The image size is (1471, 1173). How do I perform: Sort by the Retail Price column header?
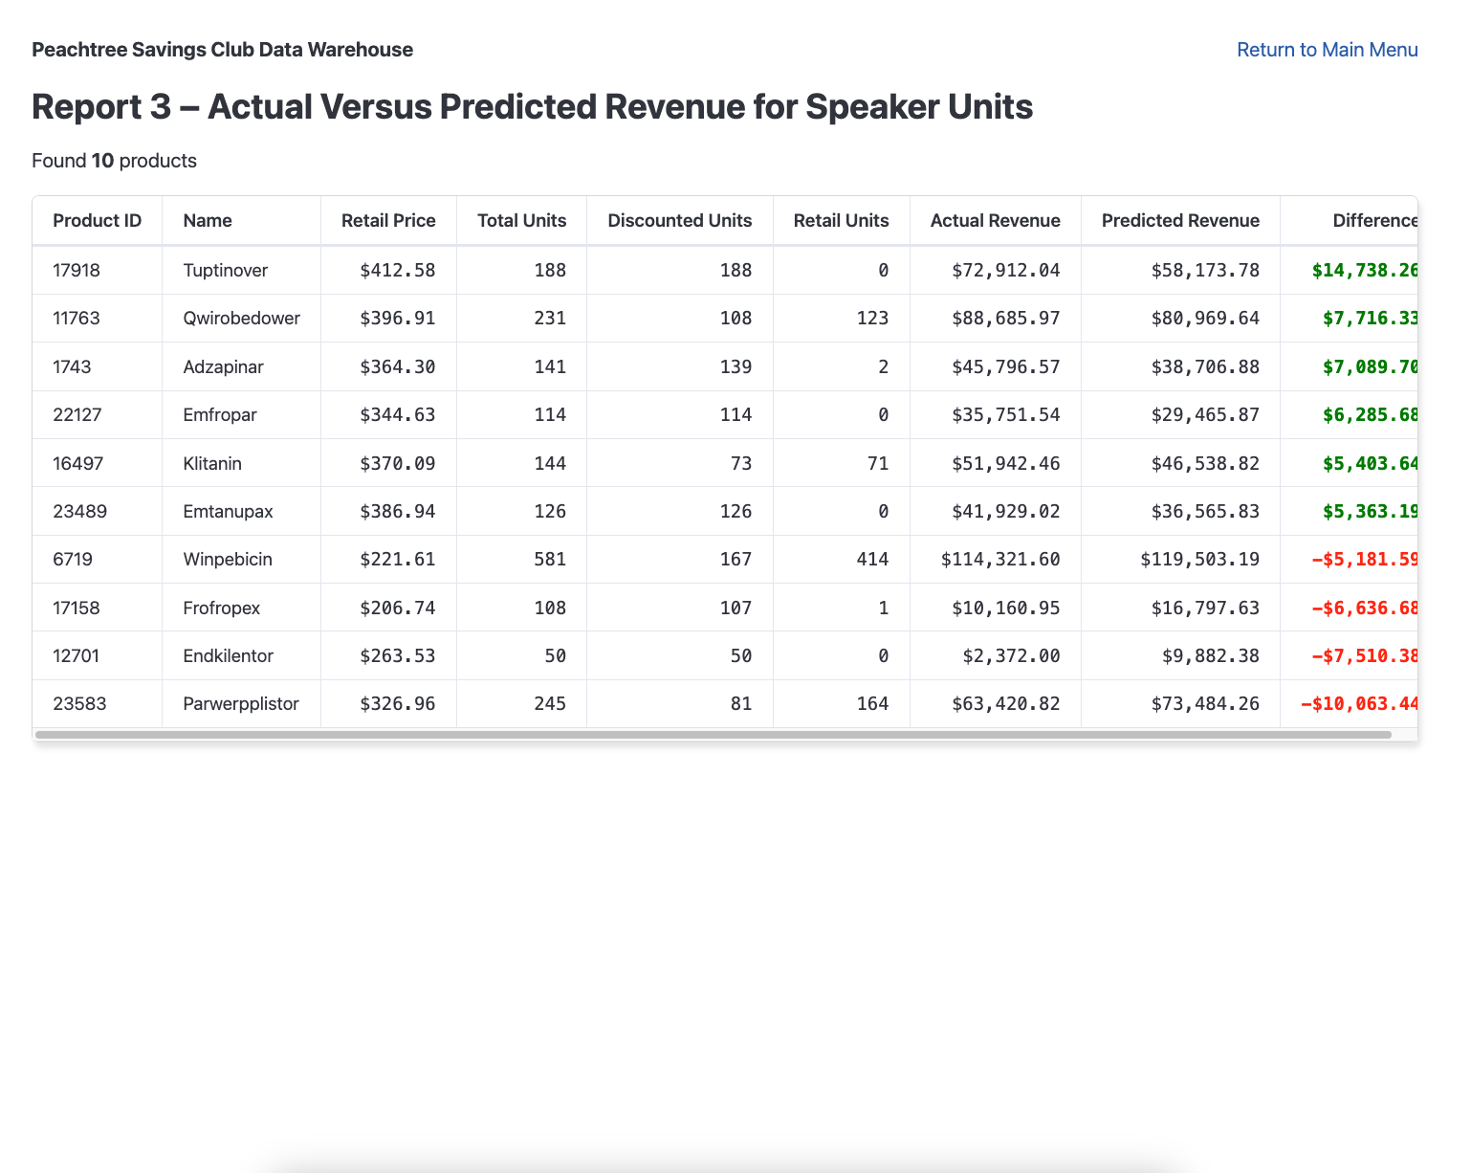pos(388,220)
